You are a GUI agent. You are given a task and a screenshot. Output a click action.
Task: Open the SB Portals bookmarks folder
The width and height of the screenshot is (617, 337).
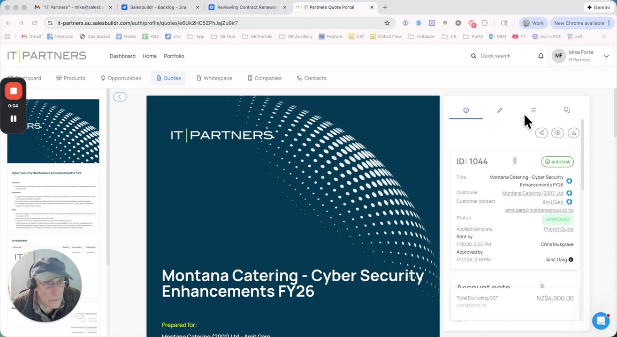(258, 37)
